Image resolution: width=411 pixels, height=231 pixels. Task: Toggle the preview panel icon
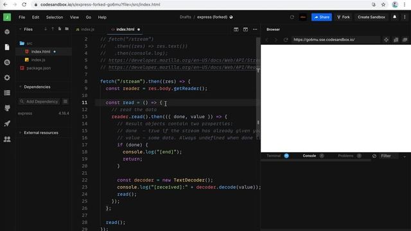coord(245,30)
